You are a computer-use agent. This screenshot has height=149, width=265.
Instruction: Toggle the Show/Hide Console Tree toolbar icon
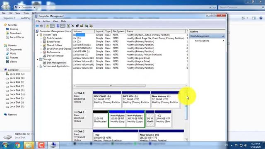pyautogui.click(x=52, y=26)
